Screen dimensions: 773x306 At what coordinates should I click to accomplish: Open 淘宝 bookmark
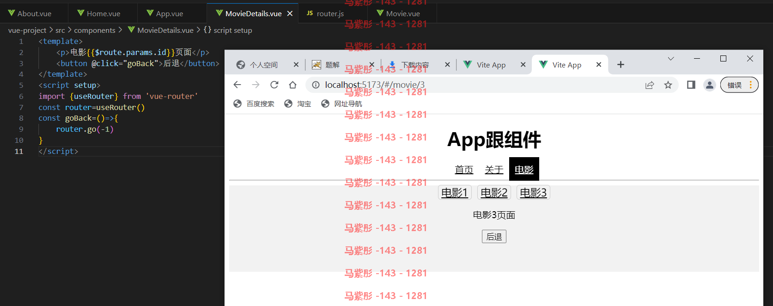click(298, 104)
